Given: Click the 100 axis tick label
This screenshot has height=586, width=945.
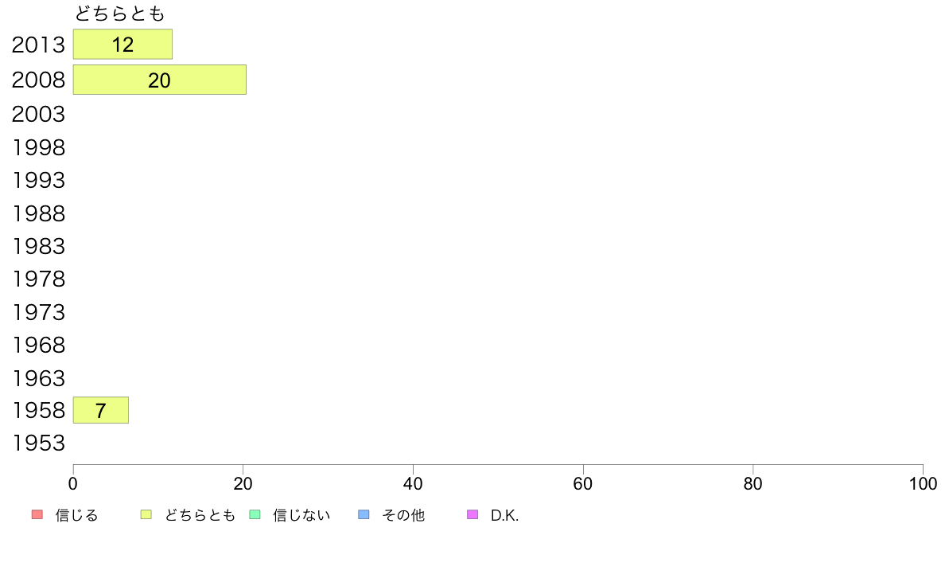Looking at the screenshot, I should coord(923,483).
